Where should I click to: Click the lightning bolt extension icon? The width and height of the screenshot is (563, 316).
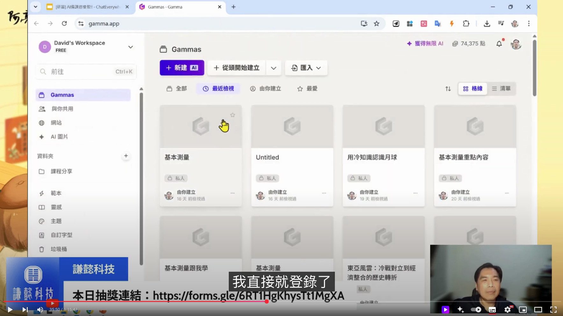click(452, 24)
